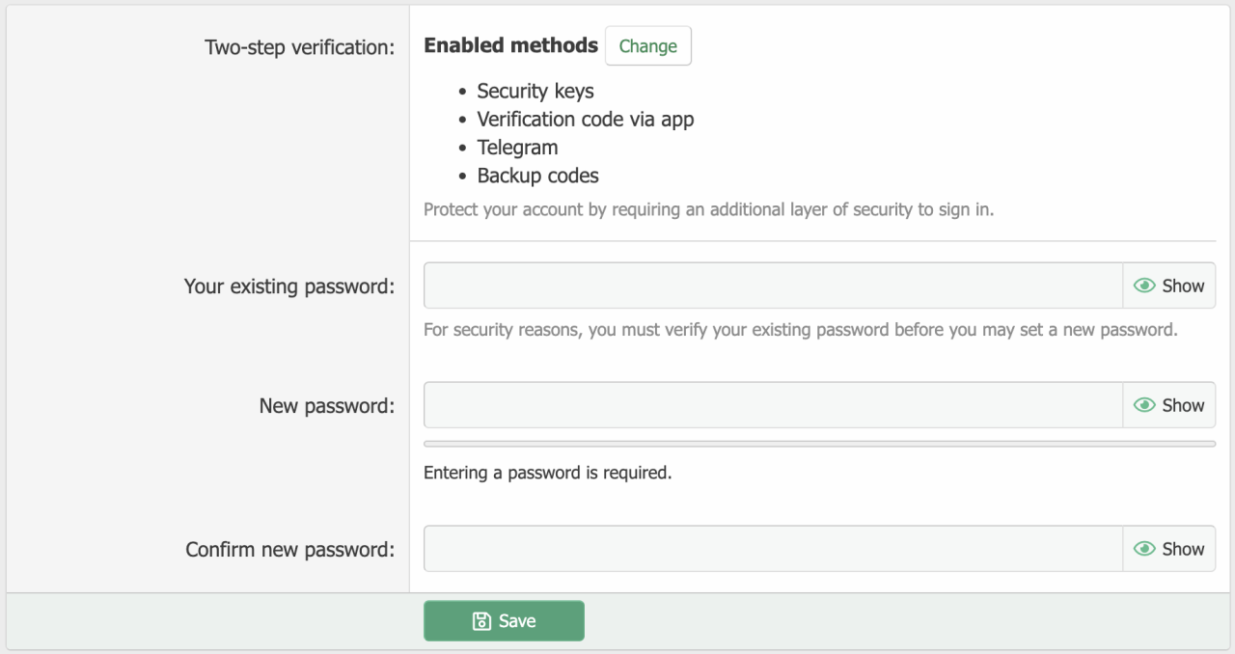Click the floppy disk icon on Save
Screen dimensions: 1235x654
481,621
